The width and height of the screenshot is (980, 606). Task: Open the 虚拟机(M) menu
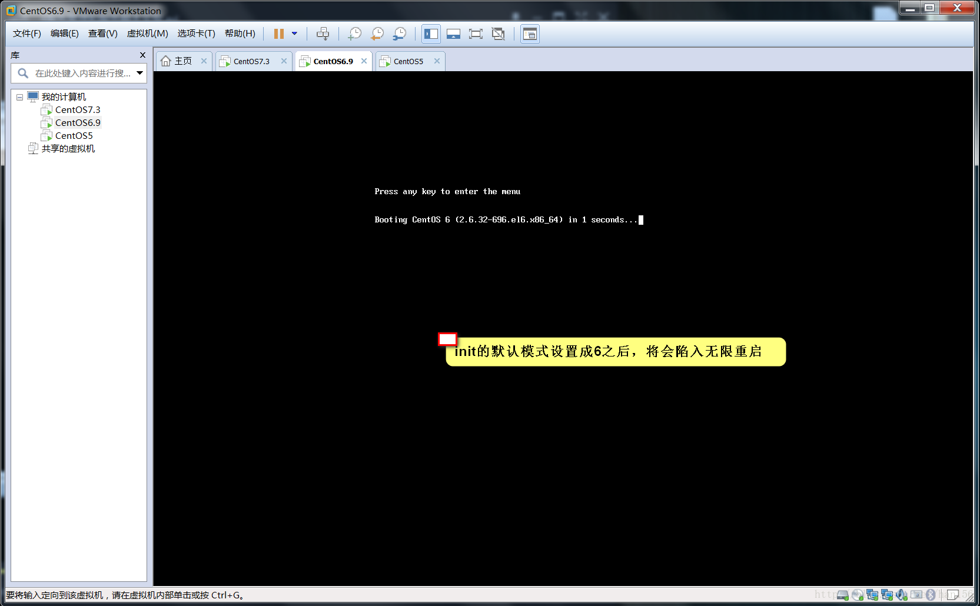[148, 34]
